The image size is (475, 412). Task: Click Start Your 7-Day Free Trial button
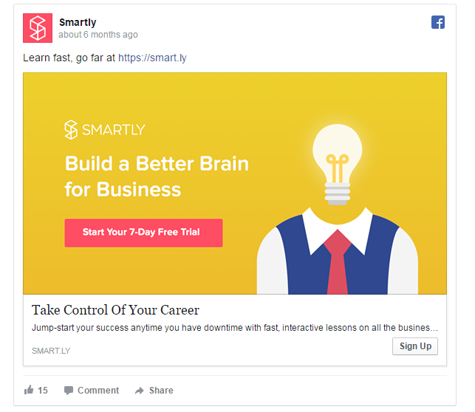pos(143,233)
